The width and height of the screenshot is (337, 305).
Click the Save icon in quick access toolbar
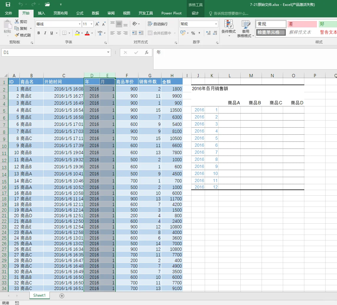(8, 4)
